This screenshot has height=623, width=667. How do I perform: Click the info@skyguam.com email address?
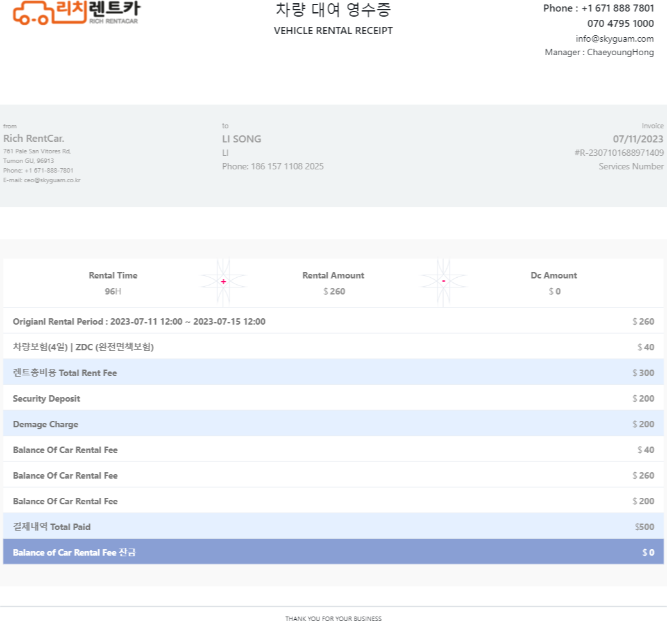(614, 38)
